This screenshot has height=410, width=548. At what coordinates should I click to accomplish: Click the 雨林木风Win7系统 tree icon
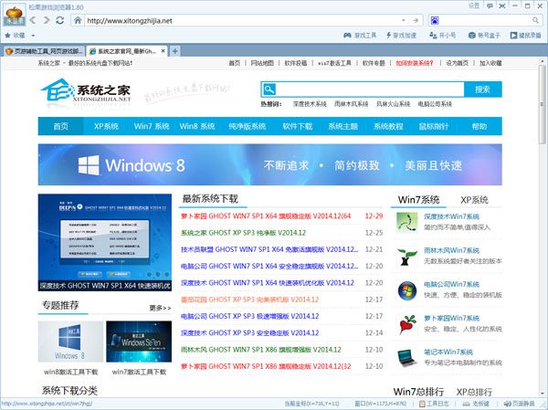pyautogui.click(x=406, y=257)
